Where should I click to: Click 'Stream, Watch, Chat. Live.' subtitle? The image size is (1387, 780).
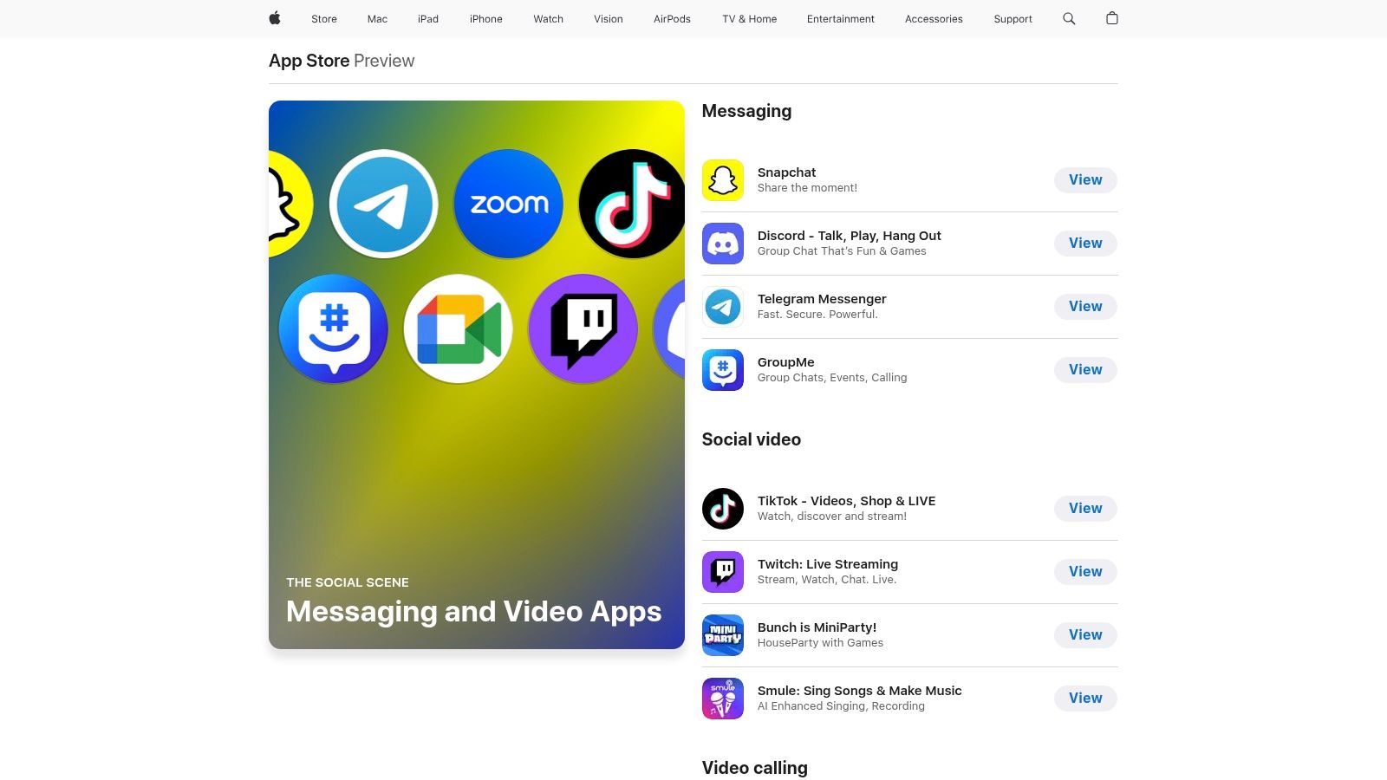pyautogui.click(x=827, y=580)
